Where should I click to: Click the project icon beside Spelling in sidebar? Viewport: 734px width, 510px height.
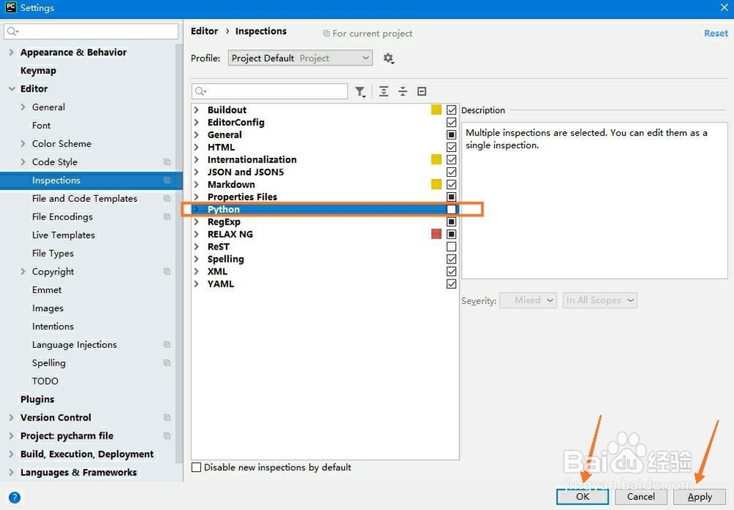click(167, 363)
